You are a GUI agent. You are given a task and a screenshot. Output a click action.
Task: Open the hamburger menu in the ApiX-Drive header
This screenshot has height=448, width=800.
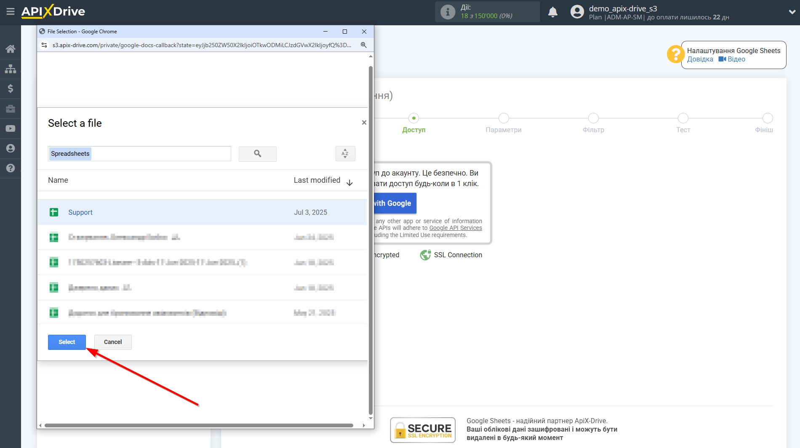pos(11,12)
